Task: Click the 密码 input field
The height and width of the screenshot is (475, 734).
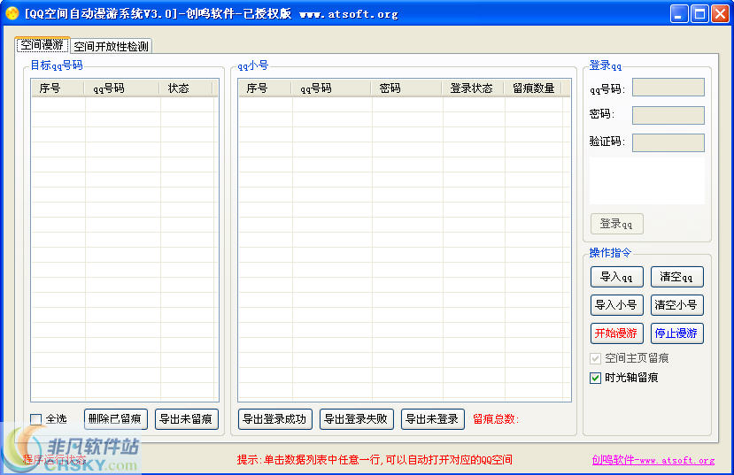Action: [x=668, y=115]
